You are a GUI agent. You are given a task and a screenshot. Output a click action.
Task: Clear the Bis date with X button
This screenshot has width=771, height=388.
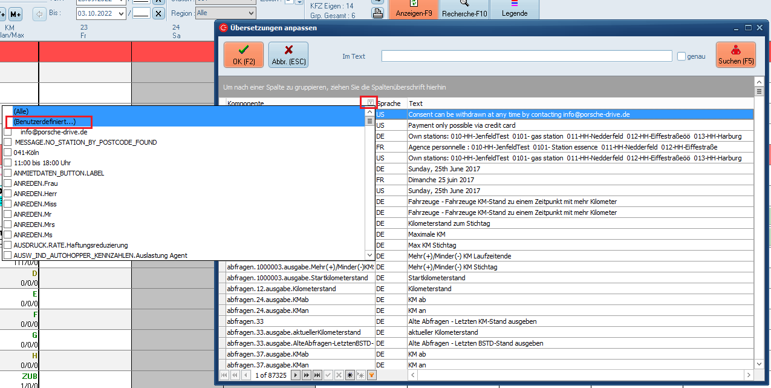click(158, 13)
